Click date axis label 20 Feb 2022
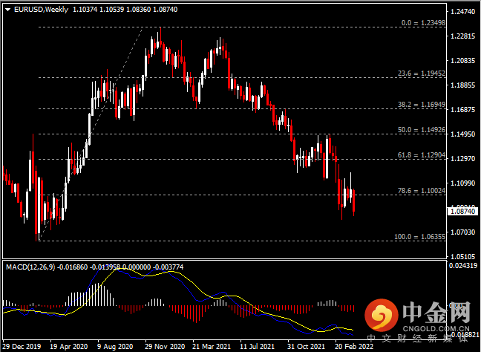 pyautogui.click(x=354, y=347)
